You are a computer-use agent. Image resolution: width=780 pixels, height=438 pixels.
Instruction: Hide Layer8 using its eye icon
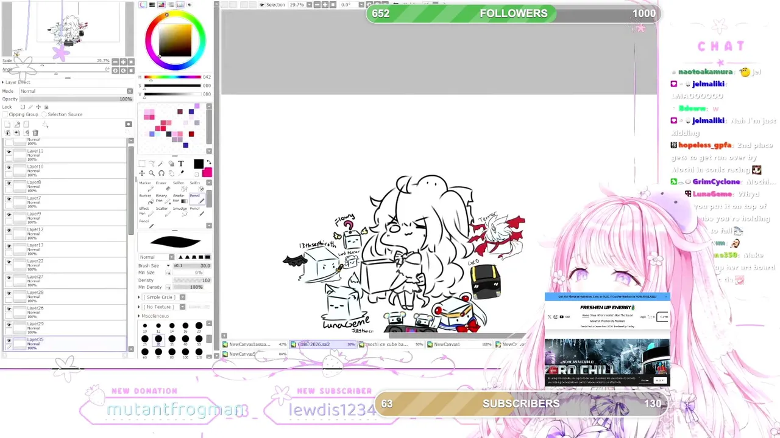pyautogui.click(x=9, y=182)
